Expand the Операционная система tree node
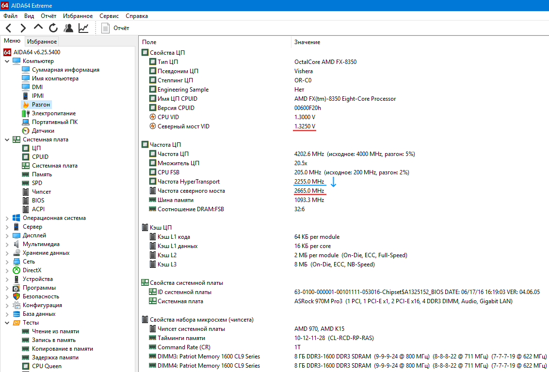Viewport: 549px width, 372px height. [7, 218]
